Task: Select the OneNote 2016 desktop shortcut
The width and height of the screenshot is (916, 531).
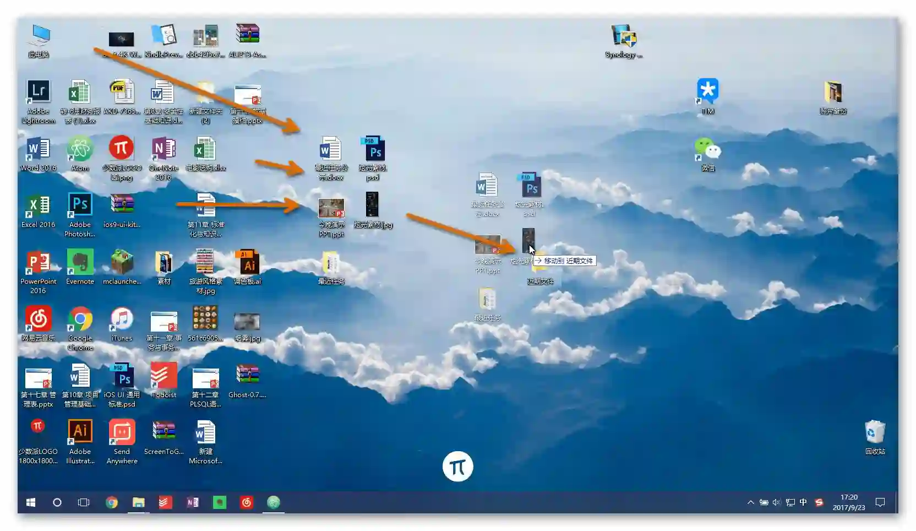Action: 163,159
